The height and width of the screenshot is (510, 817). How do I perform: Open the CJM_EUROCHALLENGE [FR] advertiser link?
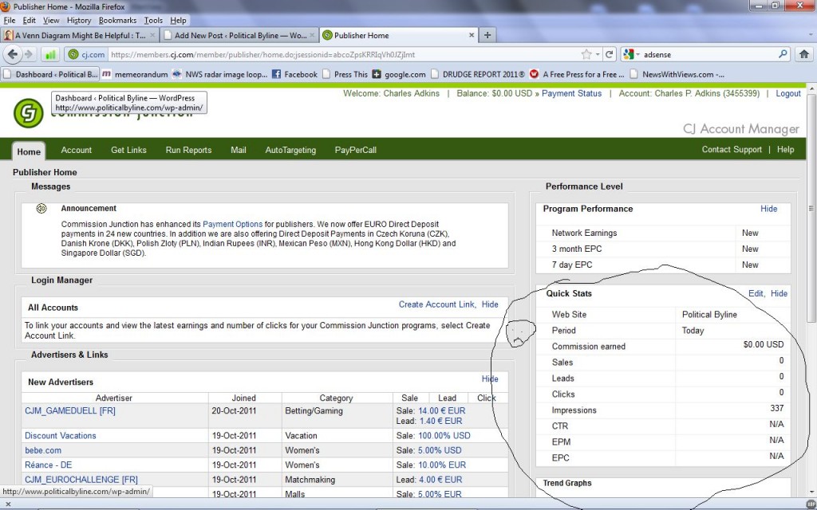coord(81,479)
